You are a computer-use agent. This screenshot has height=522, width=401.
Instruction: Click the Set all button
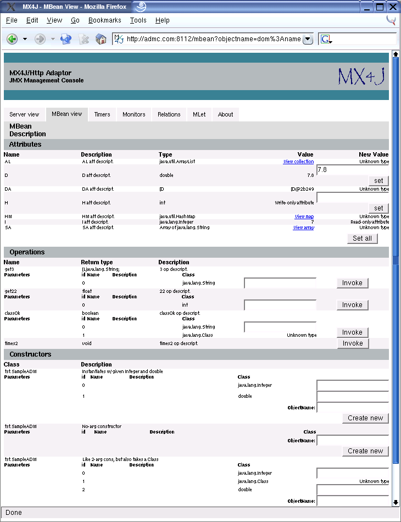(363, 238)
